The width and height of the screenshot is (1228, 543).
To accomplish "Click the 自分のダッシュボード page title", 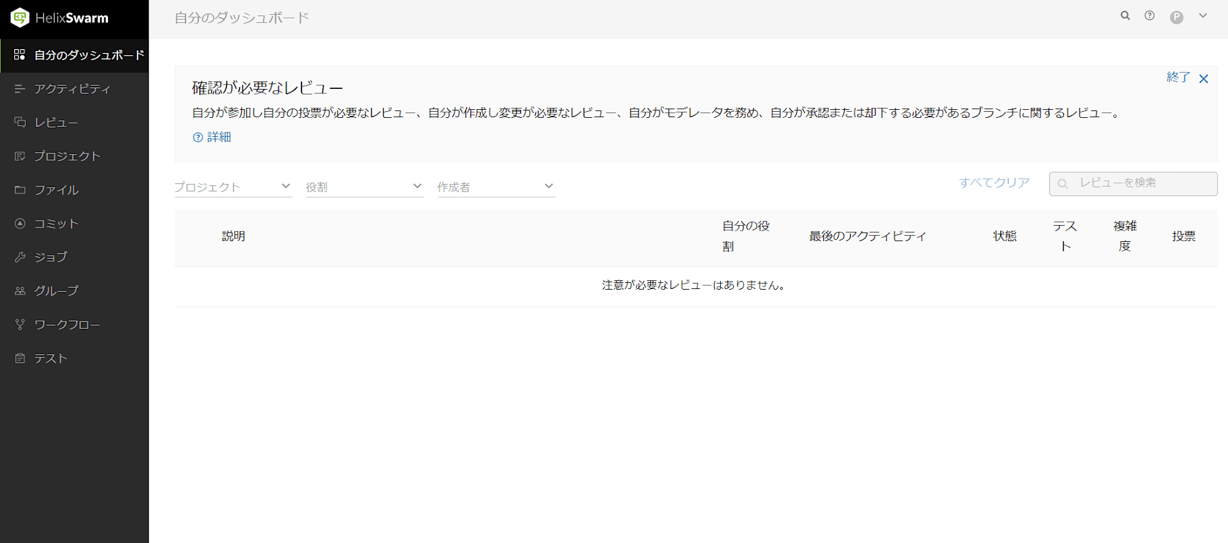I will [x=242, y=18].
